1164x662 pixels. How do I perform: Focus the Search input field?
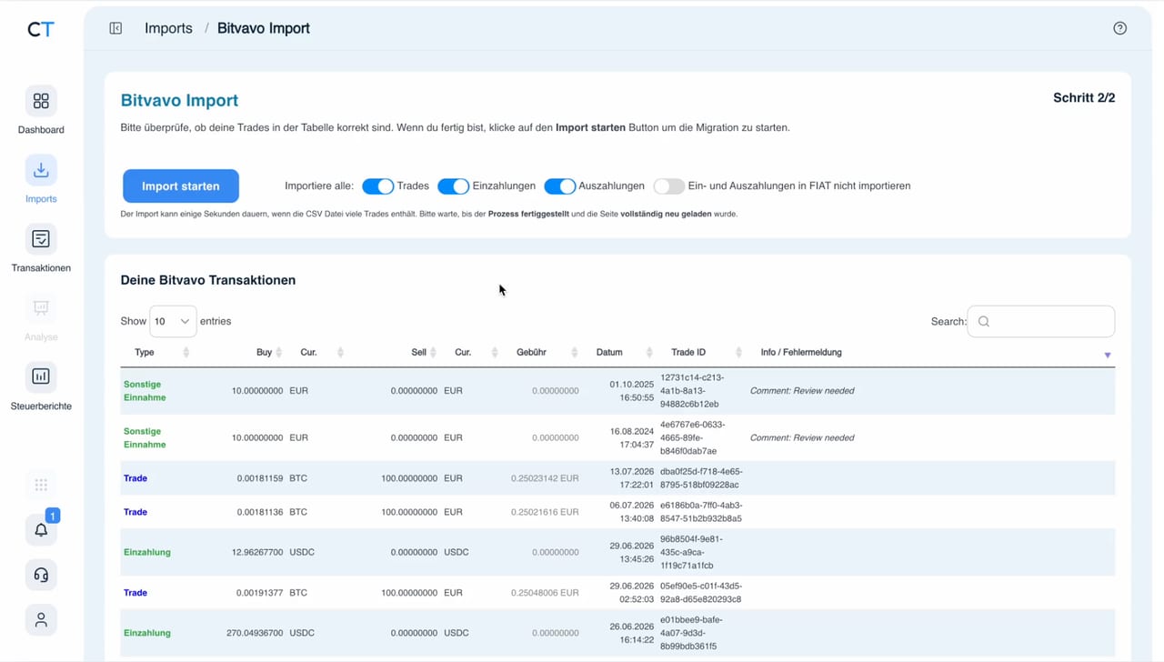point(1040,322)
